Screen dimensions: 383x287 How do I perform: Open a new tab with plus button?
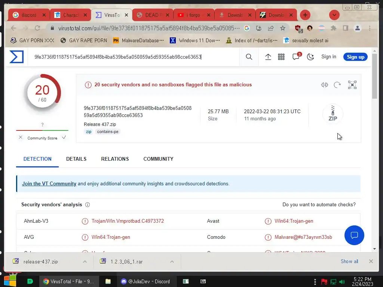(x=305, y=15)
